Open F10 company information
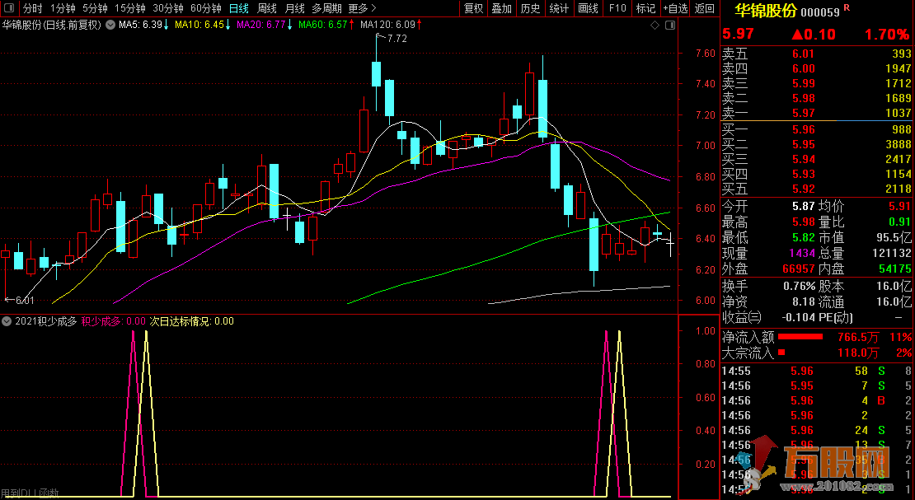Image resolution: width=915 pixels, height=500 pixels. [x=617, y=8]
